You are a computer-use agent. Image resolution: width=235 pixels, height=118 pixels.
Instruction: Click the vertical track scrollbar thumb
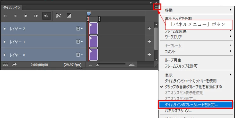[156, 39]
